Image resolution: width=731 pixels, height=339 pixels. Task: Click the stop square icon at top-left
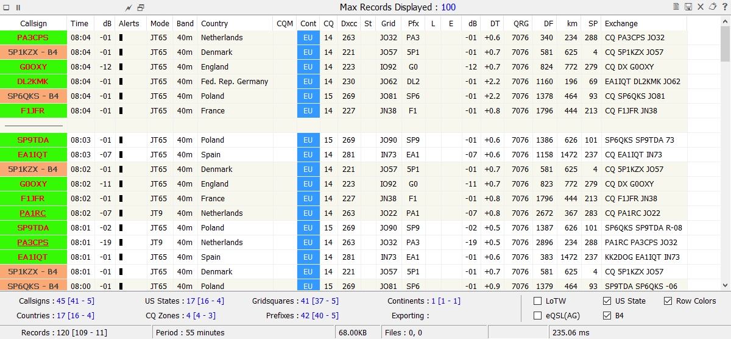[7, 7]
